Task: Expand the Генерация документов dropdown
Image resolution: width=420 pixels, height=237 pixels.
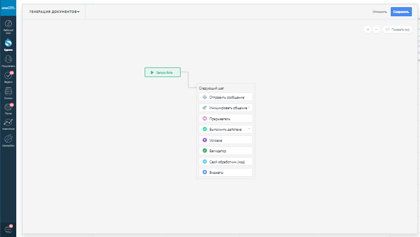Action: pos(55,12)
